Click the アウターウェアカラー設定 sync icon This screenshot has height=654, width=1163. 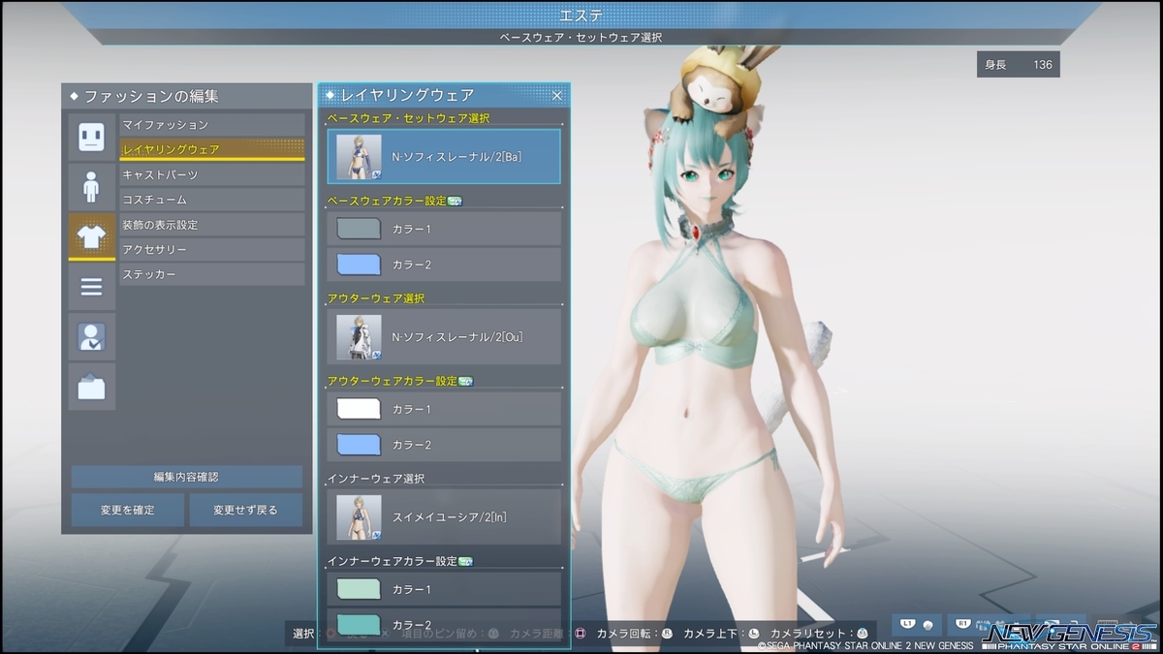click(x=465, y=382)
